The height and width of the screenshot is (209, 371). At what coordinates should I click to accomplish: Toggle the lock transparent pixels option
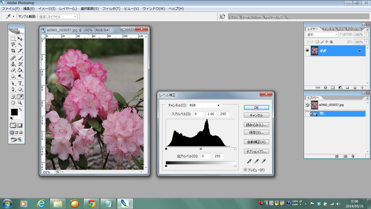tap(317, 42)
